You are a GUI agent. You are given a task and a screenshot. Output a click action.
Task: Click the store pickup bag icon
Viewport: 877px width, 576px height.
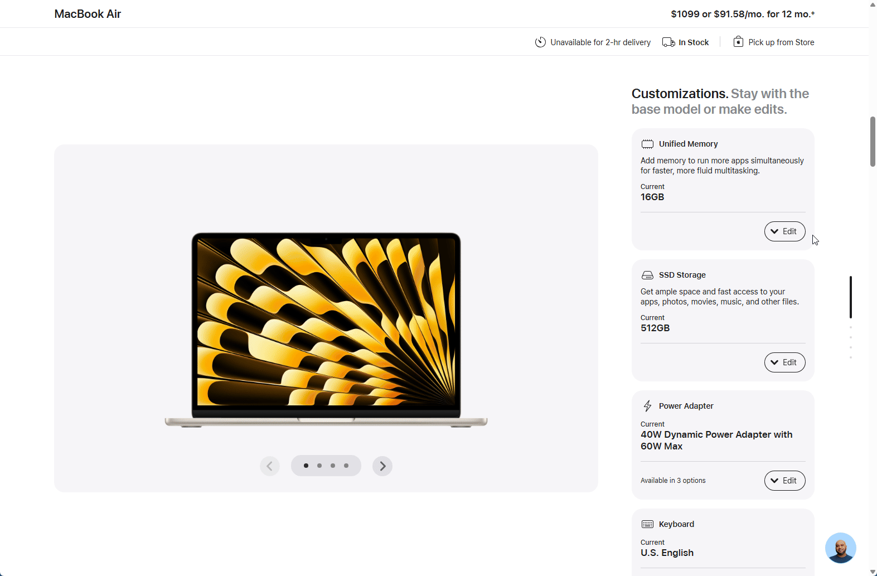738,42
